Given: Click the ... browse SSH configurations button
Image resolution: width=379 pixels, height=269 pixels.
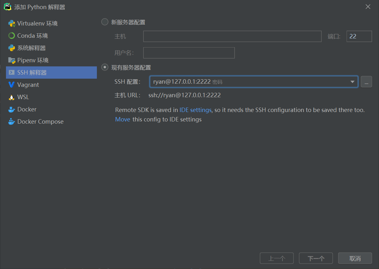Looking at the screenshot, I should coord(366,81).
